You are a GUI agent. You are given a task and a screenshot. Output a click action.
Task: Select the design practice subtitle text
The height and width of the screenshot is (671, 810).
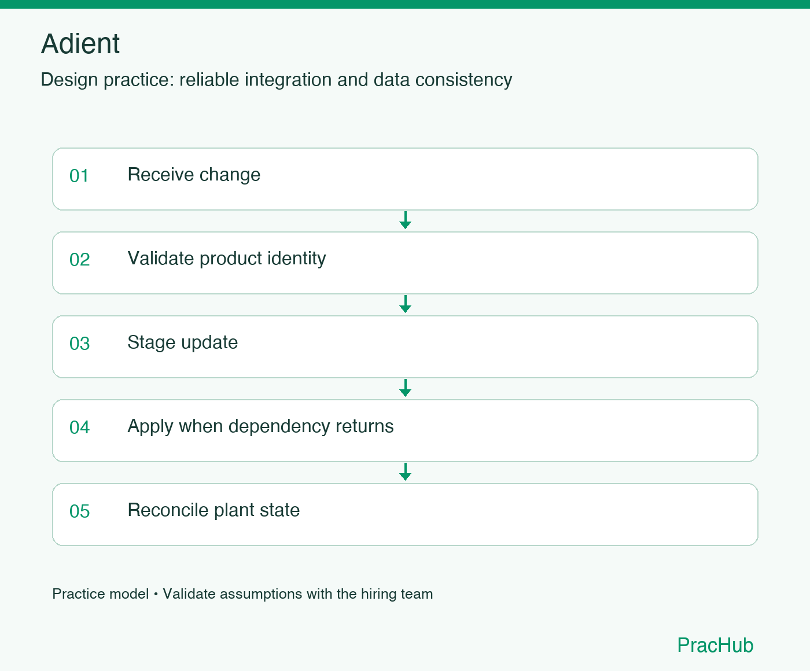click(x=277, y=80)
